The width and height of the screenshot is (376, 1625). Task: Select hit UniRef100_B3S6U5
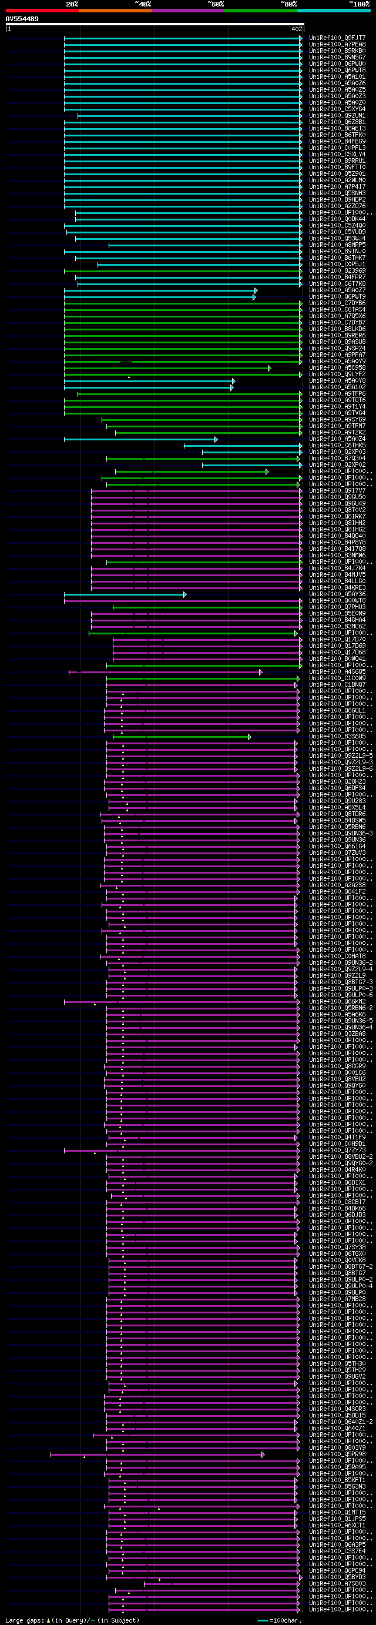[337, 736]
